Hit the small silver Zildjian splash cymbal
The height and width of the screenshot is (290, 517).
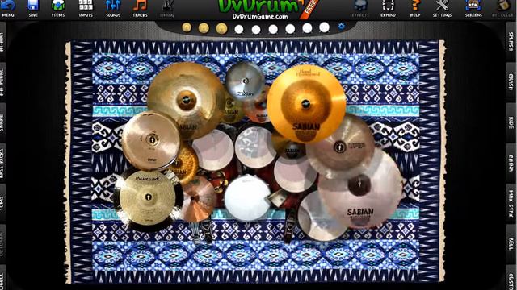[245, 81]
